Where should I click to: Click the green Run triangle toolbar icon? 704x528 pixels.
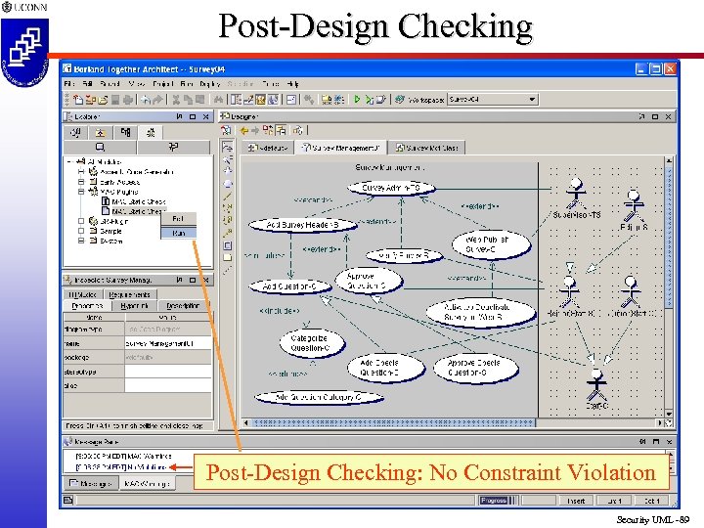[x=357, y=99]
